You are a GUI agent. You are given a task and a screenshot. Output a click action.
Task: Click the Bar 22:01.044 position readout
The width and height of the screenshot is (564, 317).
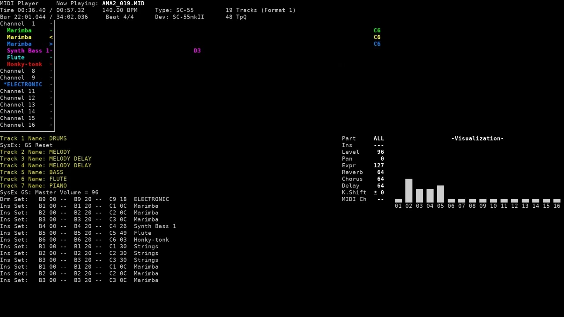[x=23, y=17]
